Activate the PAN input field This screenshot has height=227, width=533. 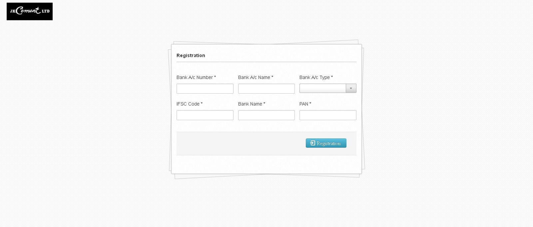click(x=328, y=115)
